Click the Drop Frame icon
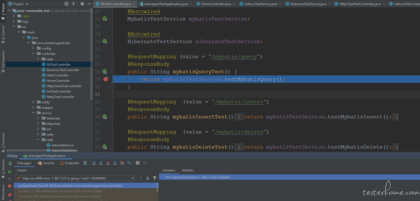 [x=122, y=163]
